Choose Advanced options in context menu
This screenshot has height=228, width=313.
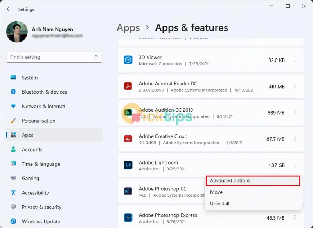[x=253, y=181]
